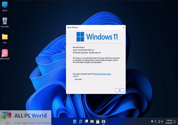Open the Start menu from the taskbar

(x=75, y=122)
